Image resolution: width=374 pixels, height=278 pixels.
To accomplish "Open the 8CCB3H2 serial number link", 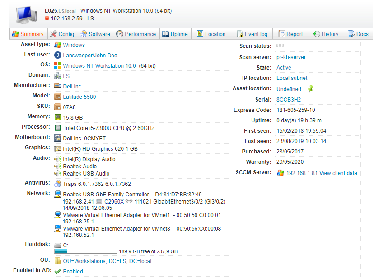I will [289, 100].
